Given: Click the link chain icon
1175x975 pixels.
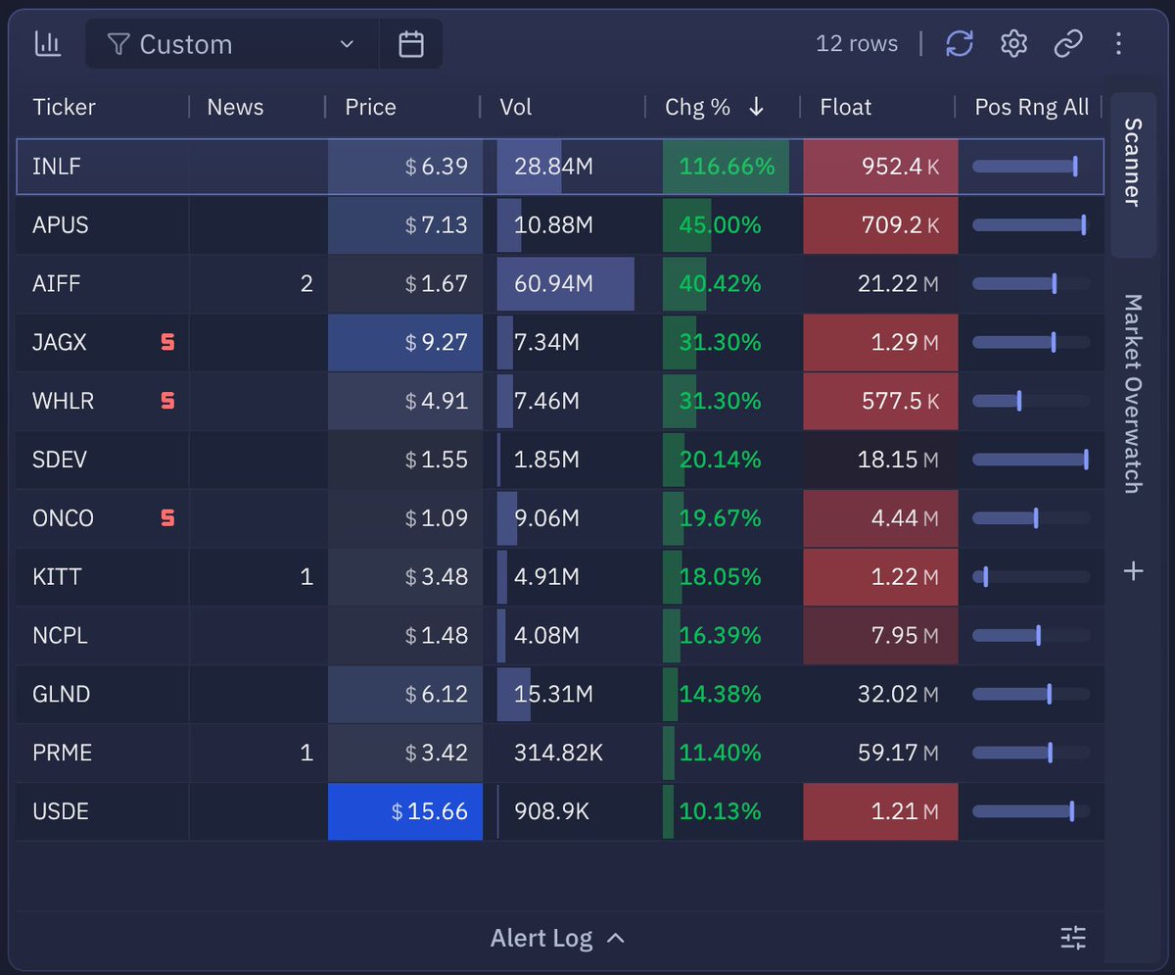Looking at the screenshot, I should (x=1067, y=44).
